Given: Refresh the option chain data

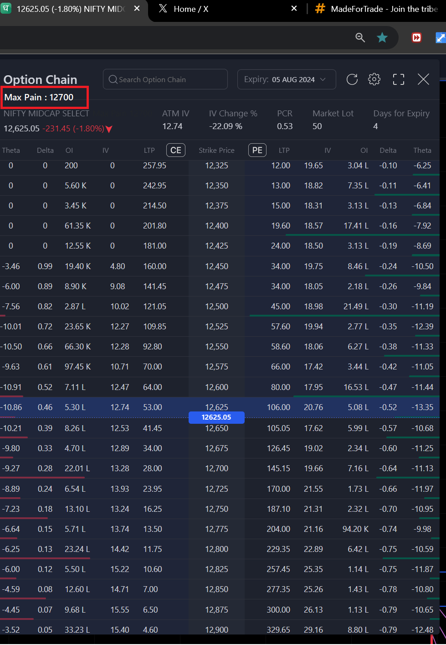Looking at the screenshot, I should 352,79.
